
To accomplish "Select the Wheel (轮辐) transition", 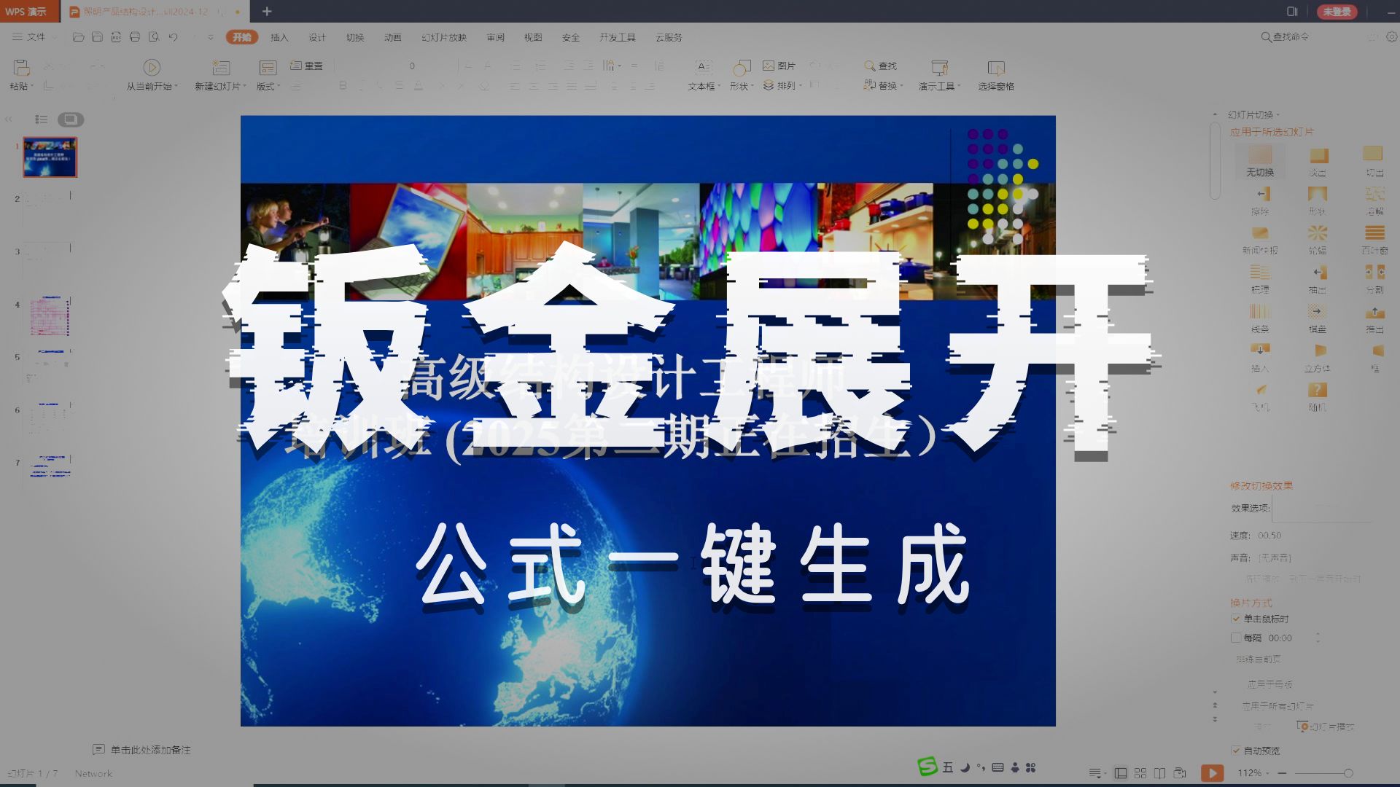I will [1318, 240].
